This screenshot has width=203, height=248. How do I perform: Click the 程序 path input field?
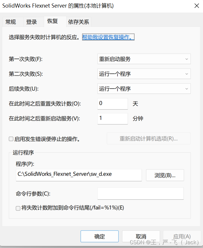tap(79, 175)
